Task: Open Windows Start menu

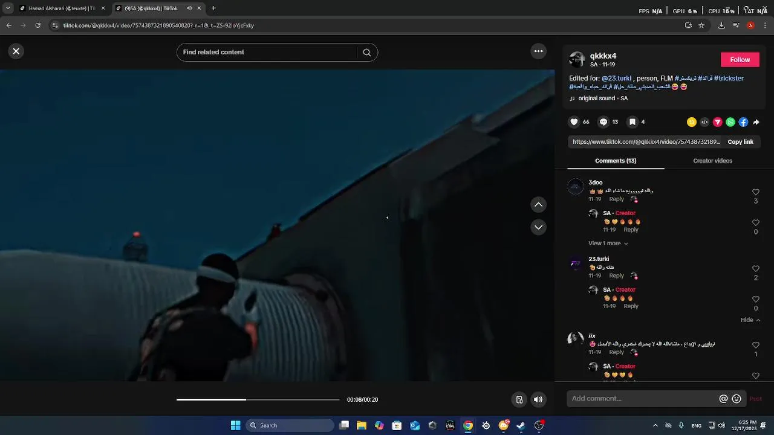Action: pyautogui.click(x=235, y=425)
